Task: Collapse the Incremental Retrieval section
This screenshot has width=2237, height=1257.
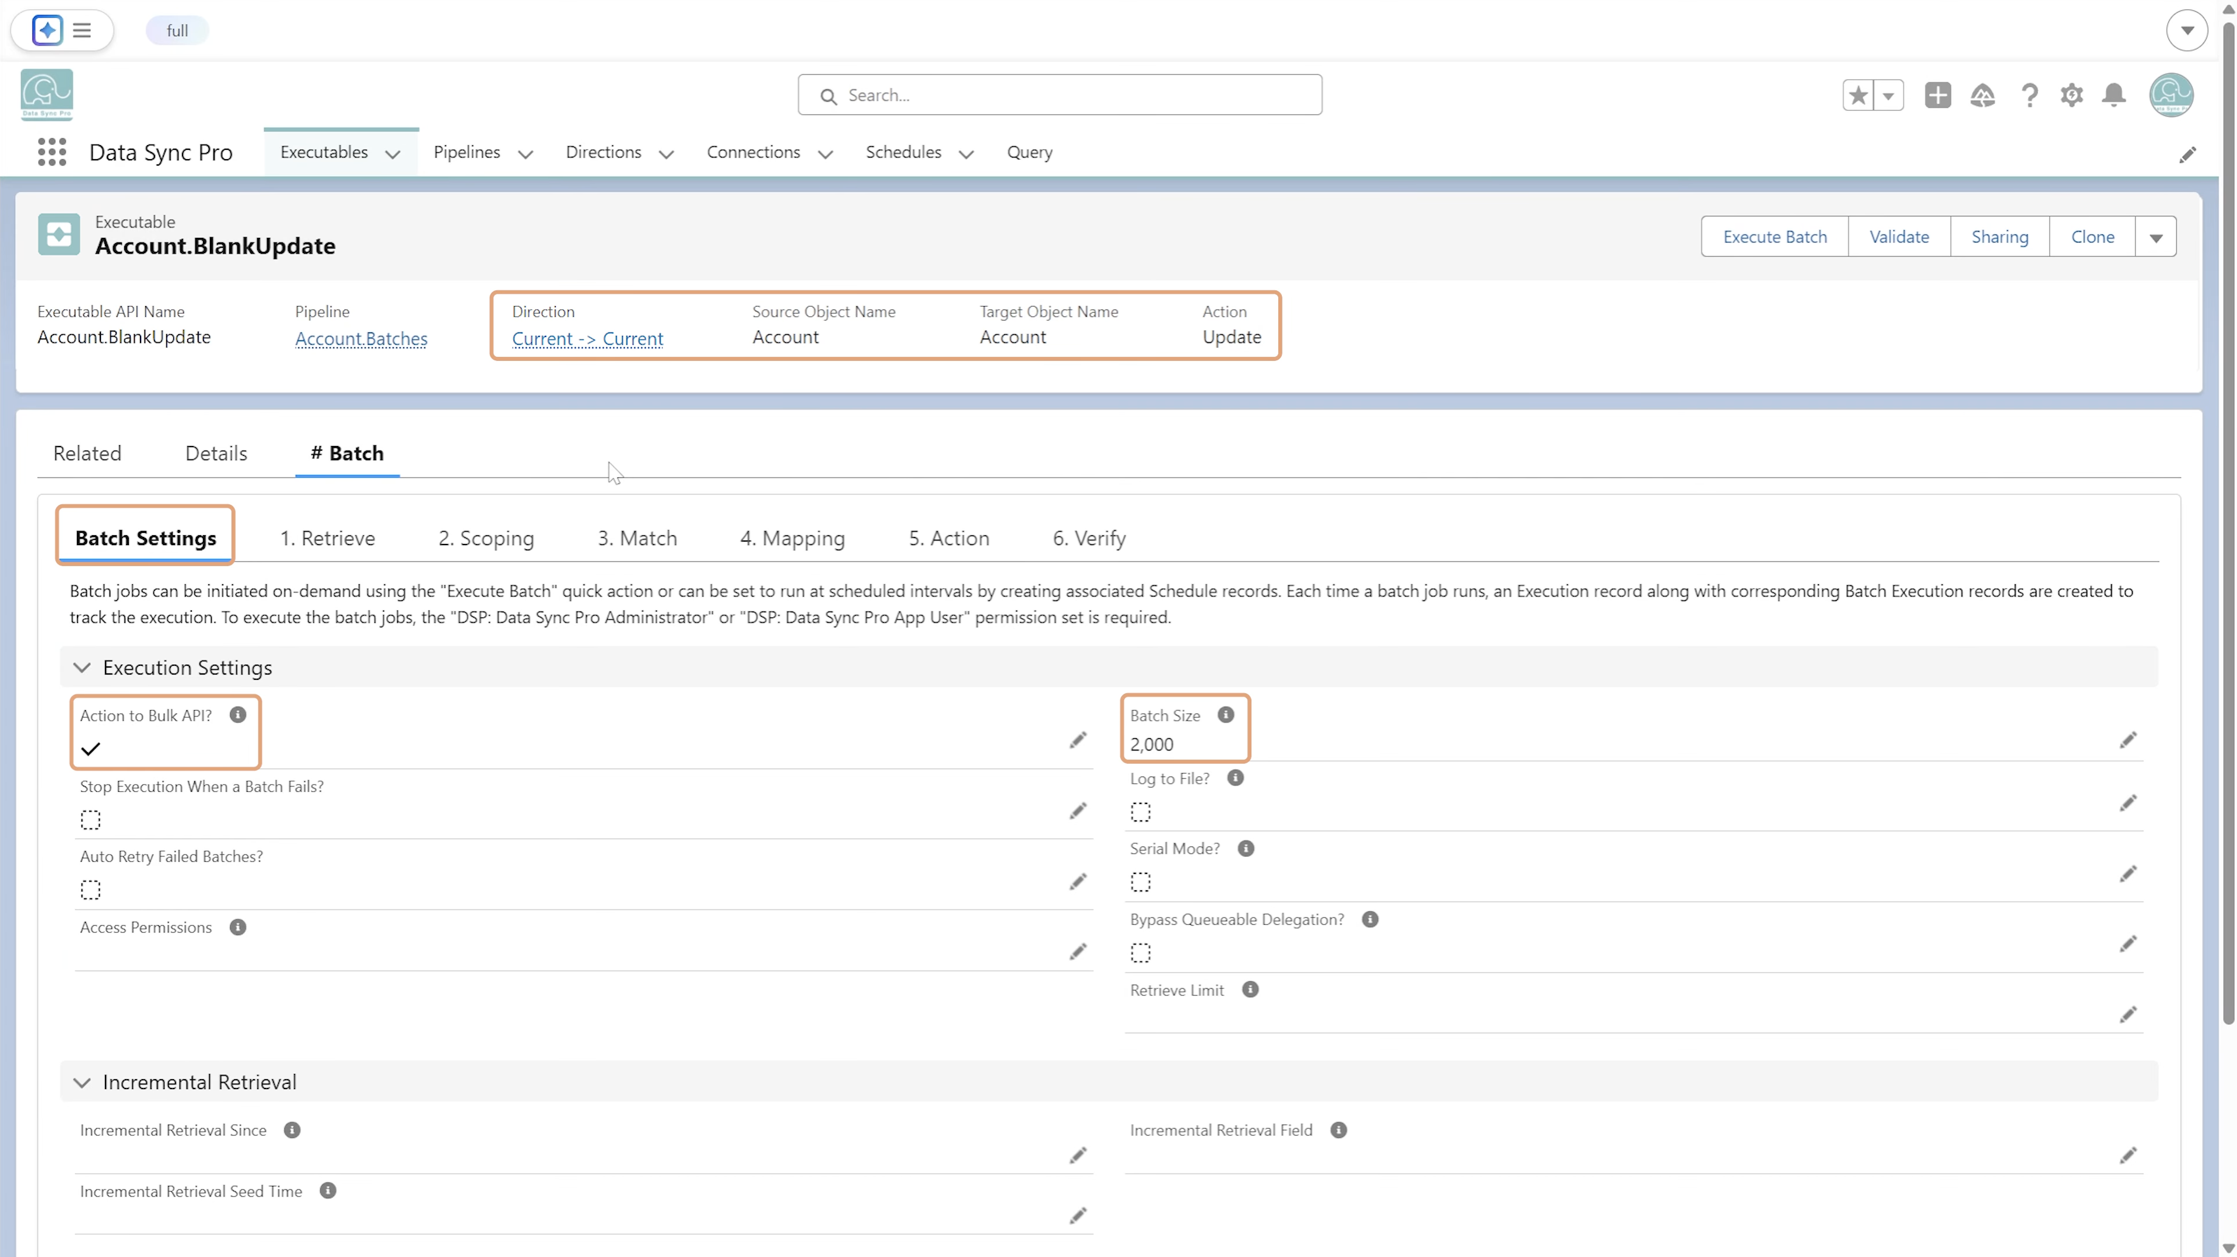Action: (x=82, y=1083)
